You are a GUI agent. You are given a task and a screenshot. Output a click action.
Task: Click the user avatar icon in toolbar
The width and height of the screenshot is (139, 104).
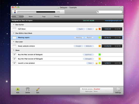[15, 12]
